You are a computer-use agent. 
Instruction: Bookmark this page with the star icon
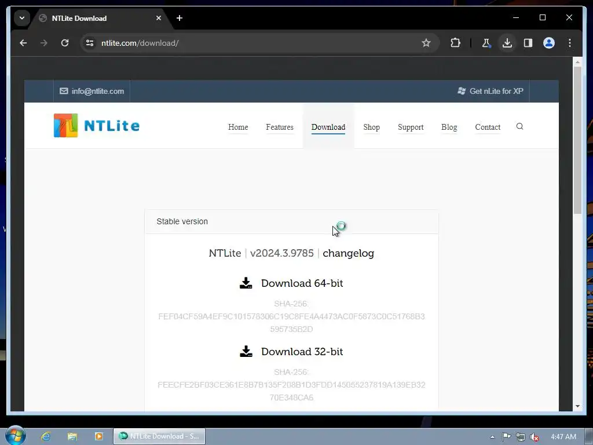pyautogui.click(x=426, y=43)
